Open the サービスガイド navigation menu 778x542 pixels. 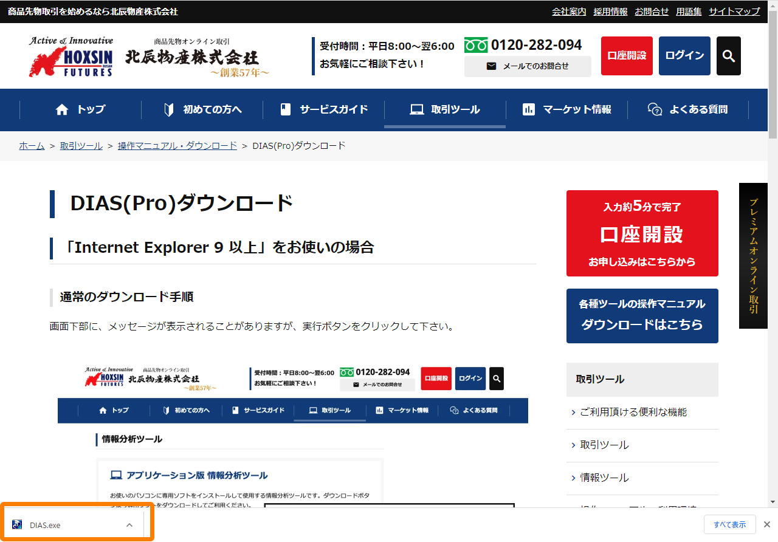[323, 109]
